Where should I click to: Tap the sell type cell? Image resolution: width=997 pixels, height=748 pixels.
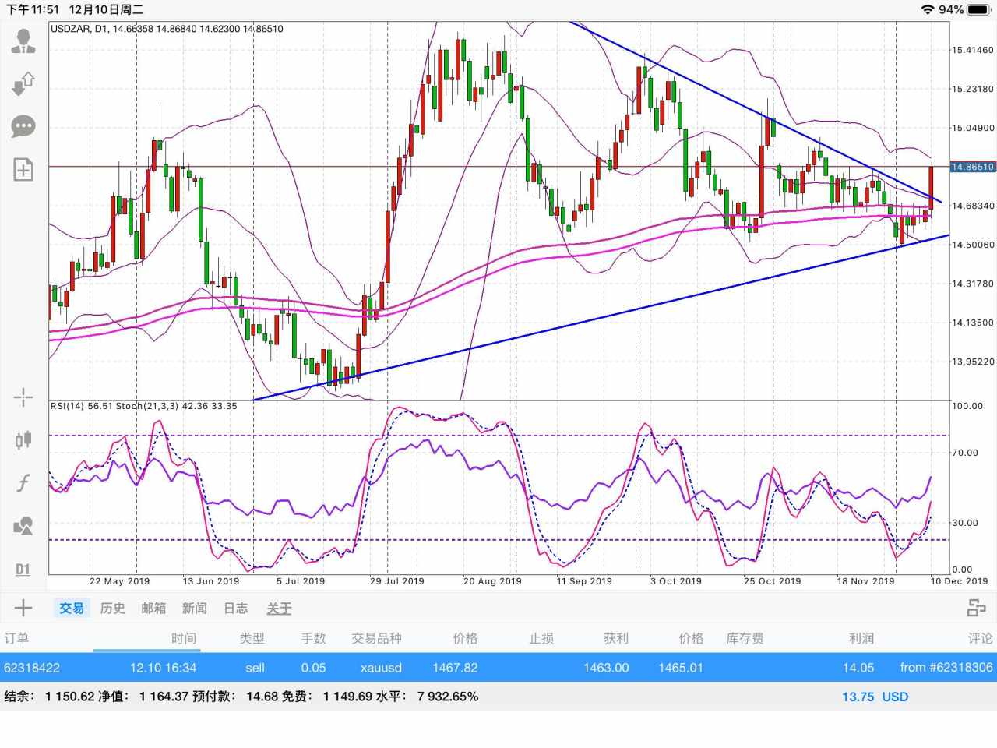pos(255,668)
